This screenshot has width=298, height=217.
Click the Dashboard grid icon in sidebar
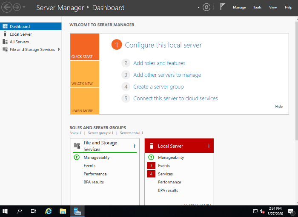5,26
